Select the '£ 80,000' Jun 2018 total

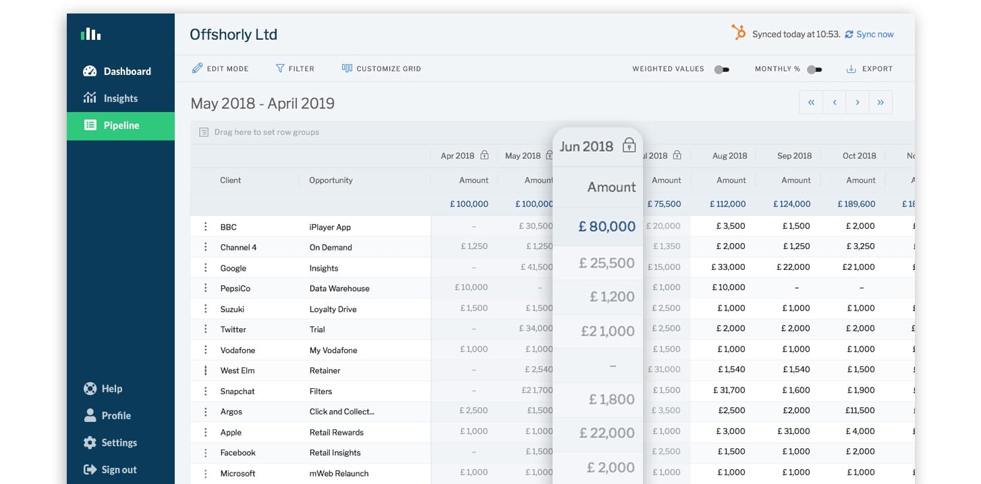click(607, 227)
